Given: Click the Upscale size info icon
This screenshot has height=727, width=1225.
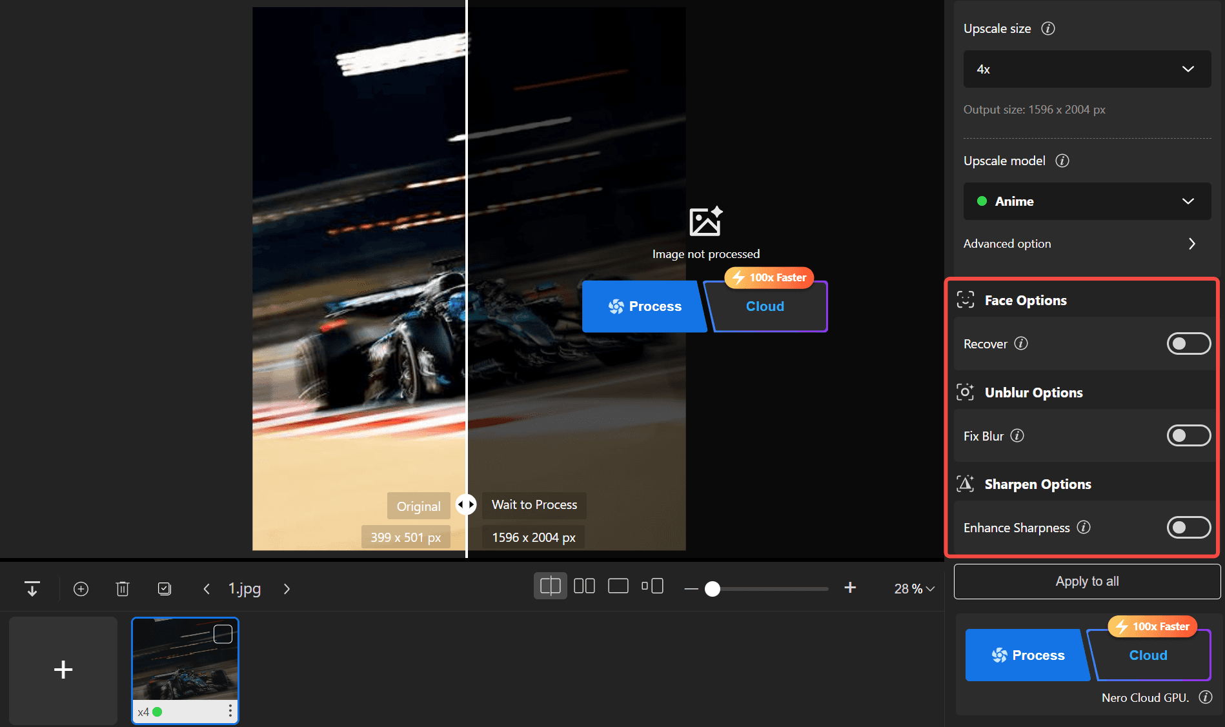Looking at the screenshot, I should point(1048,28).
